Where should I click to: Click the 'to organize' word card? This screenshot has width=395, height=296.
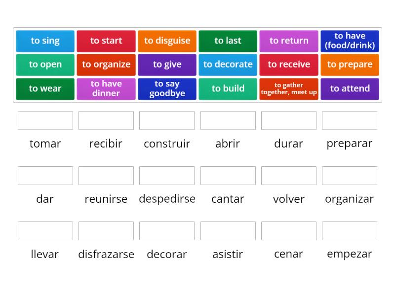point(106,65)
